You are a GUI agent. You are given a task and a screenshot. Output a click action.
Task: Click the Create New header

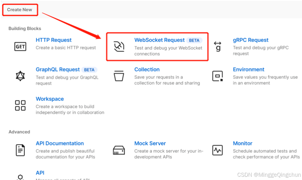point(20,10)
